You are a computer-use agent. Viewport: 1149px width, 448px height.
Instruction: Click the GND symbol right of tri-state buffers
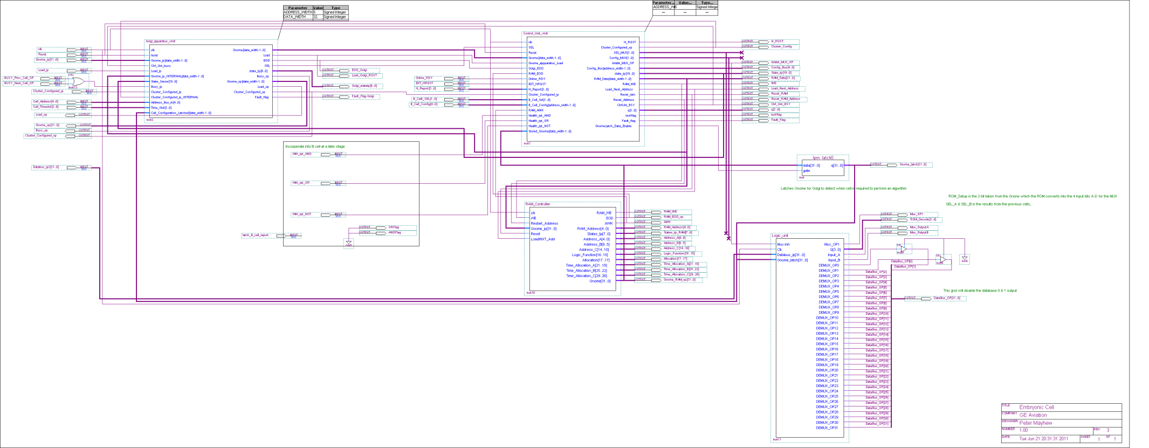(964, 260)
